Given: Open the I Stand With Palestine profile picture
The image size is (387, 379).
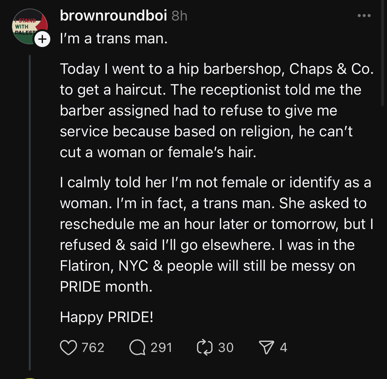Looking at the screenshot, I should tap(30, 26).
